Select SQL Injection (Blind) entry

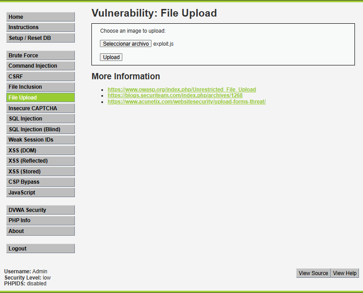coord(40,129)
